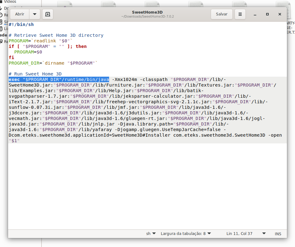Open the Largura da tabulação dropdown

[186, 234]
